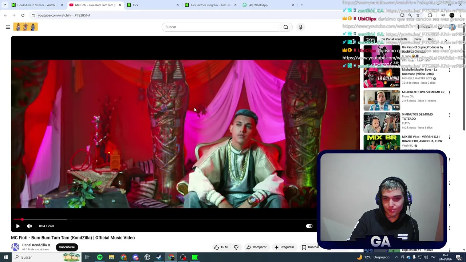Viewport: 466px width, 262px height.
Task: Open the taskbar volume icon
Action: pos(426,257)
